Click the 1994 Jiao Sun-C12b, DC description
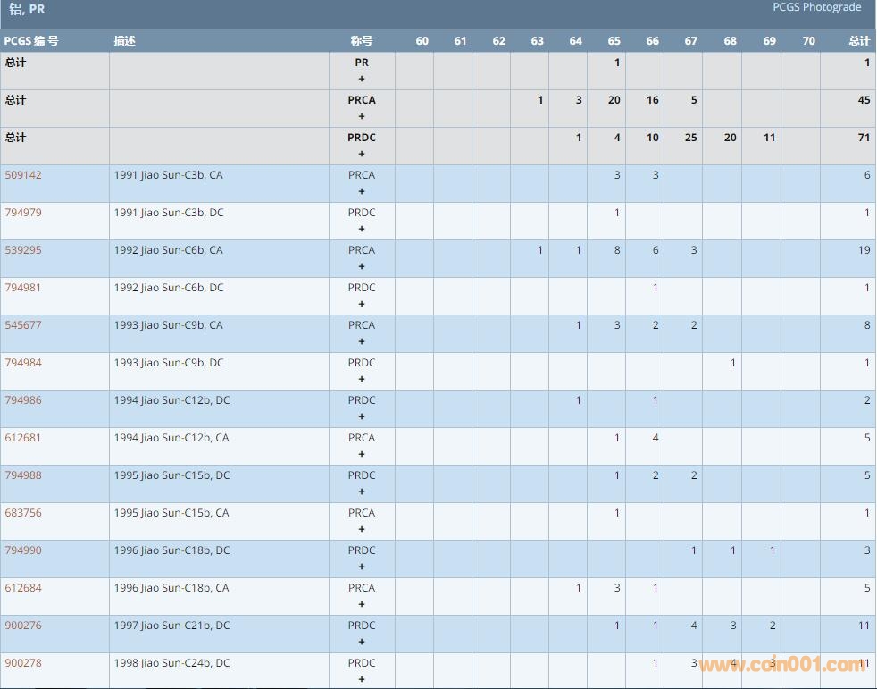Viewport: 877px width, 689px height. tap(171, 400)
